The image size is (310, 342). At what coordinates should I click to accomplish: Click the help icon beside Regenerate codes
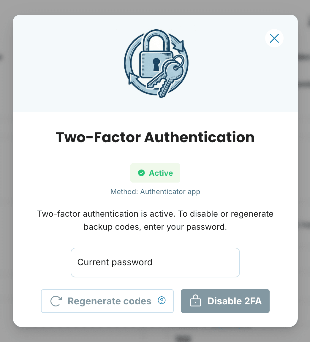pos(162,301)
